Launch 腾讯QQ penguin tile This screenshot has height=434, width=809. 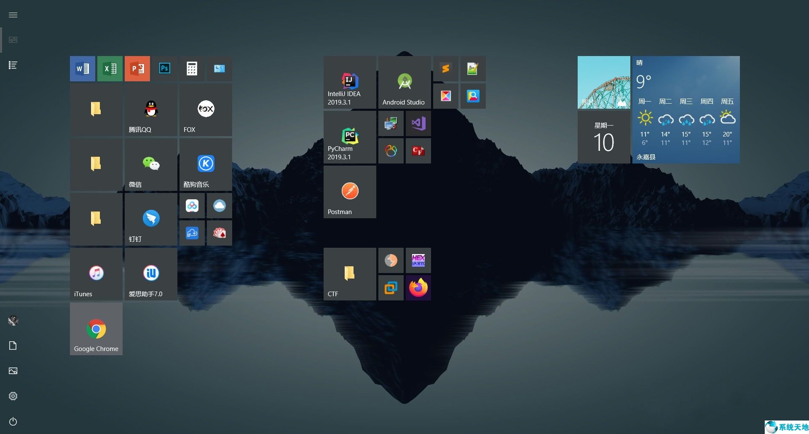(151, 110)
